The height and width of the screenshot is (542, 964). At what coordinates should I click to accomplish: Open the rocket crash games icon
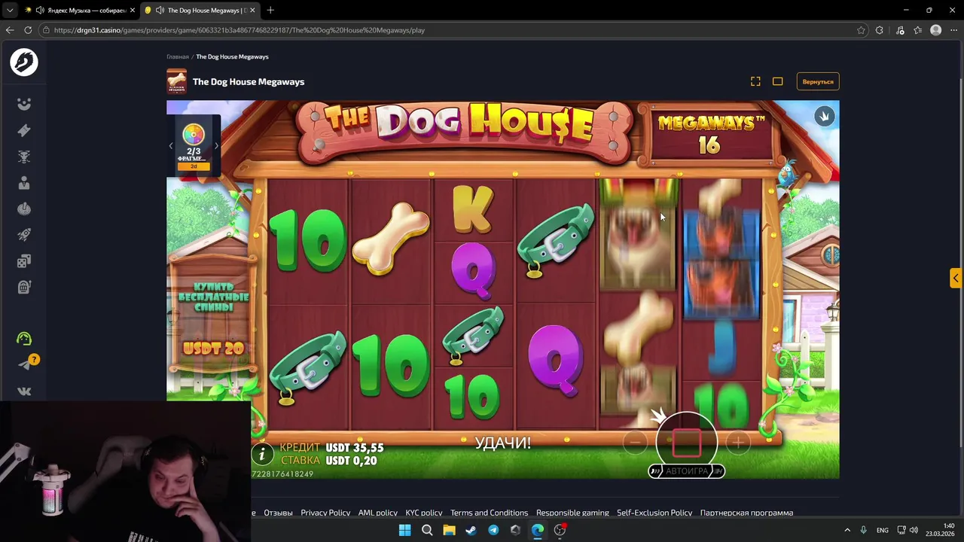[24, 235]
